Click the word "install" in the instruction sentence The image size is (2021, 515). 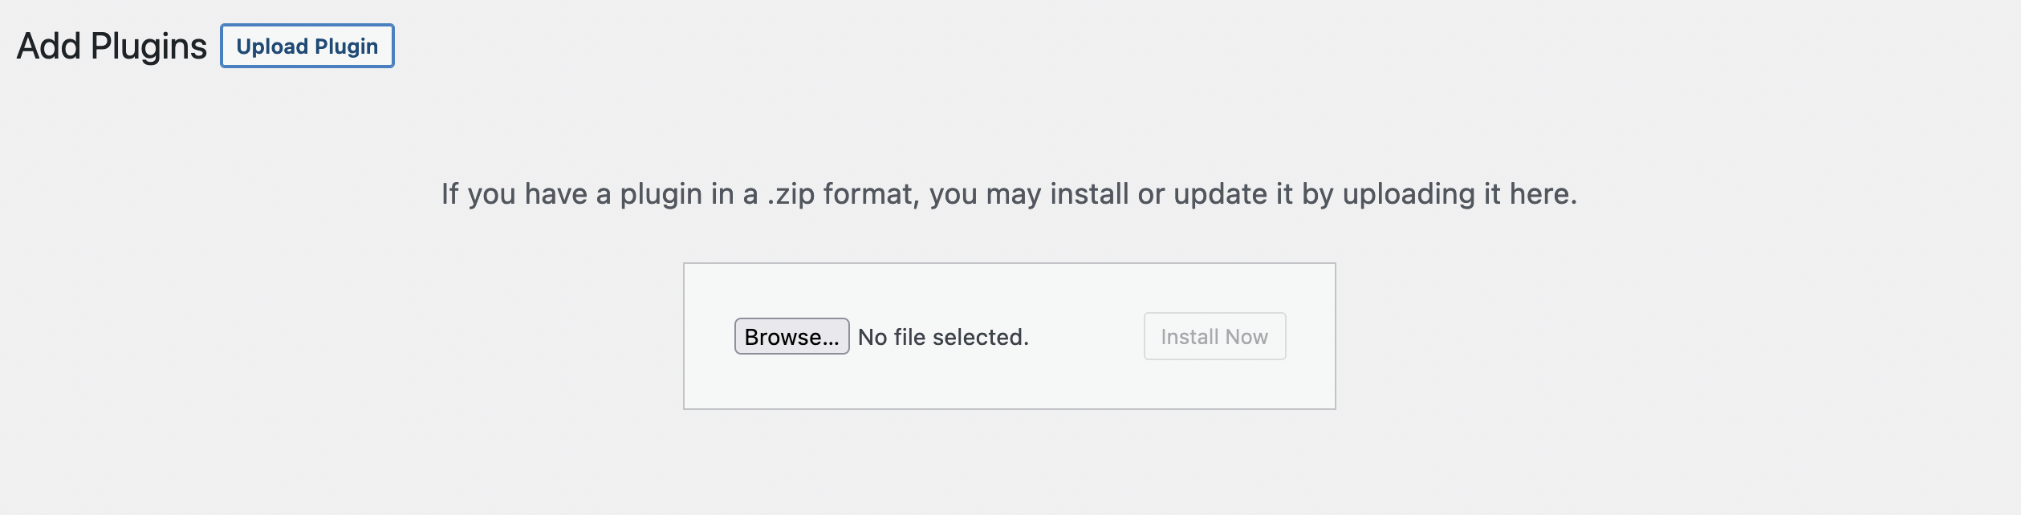coord(1089,194)
